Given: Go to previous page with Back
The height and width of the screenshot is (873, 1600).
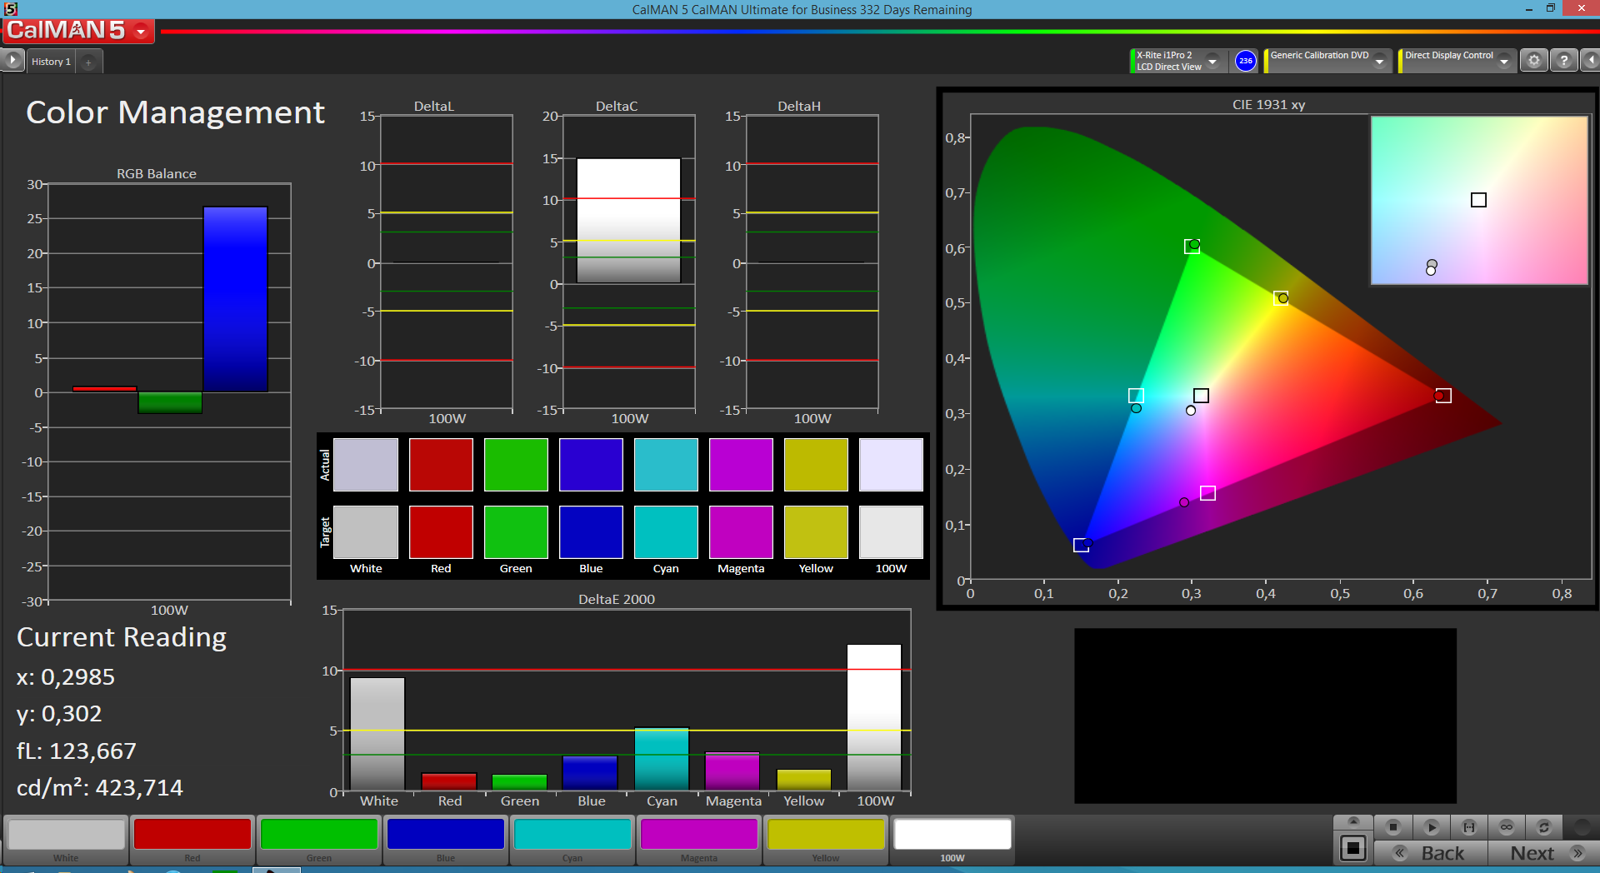Looking at the screenshot, I should pyautogui.click(x=1431, y=853).
